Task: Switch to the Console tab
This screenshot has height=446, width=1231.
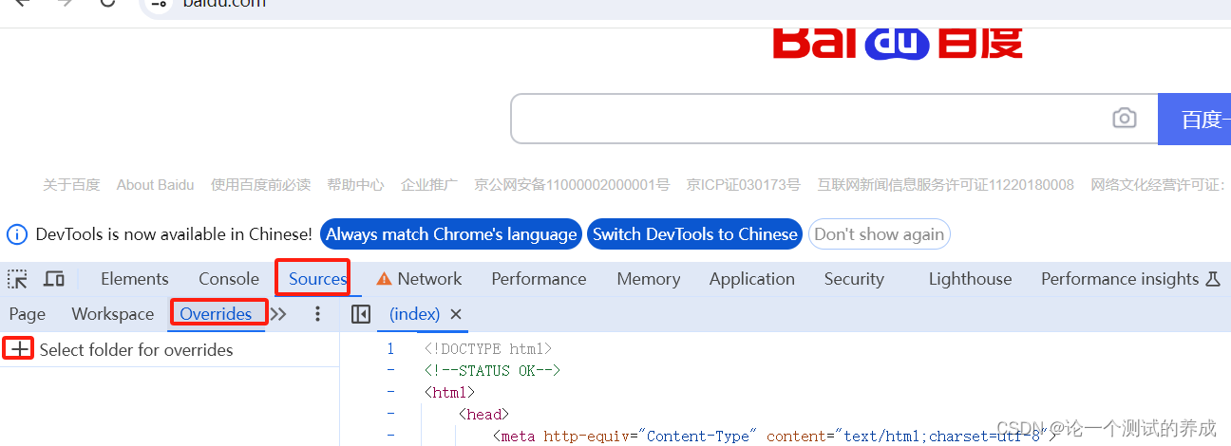Action: pos(229,279)
